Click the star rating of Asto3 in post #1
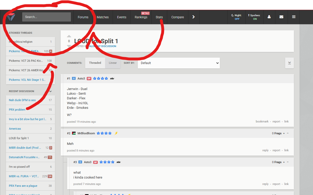Screen dimensions: 313x195 [x=101, y=78]
